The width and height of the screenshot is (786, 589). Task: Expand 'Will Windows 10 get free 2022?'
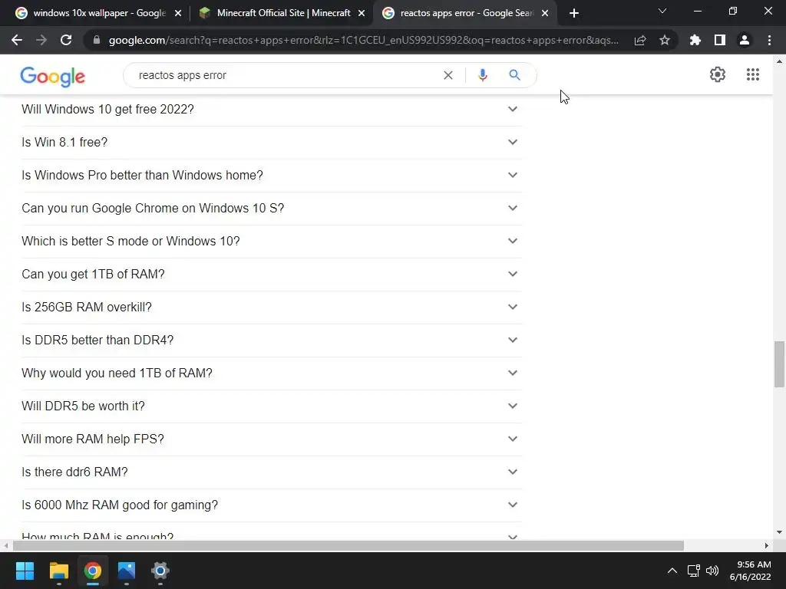click(x=272, y=109)
